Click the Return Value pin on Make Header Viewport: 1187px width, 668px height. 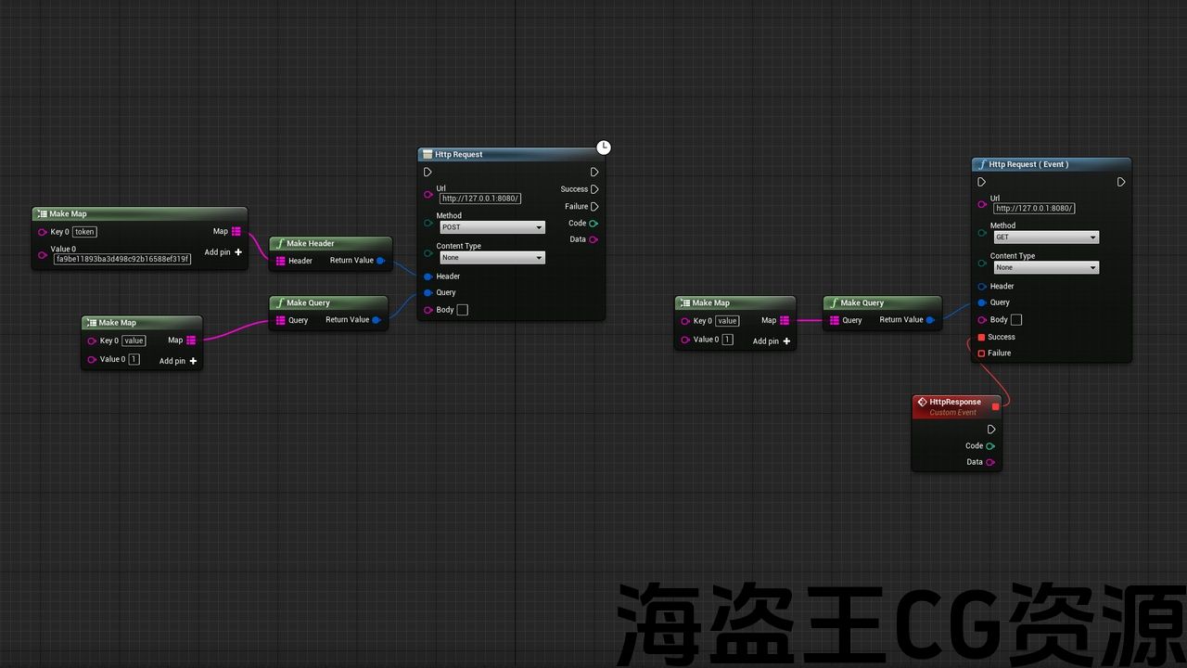pyautogui.click(x=380, y=261)
